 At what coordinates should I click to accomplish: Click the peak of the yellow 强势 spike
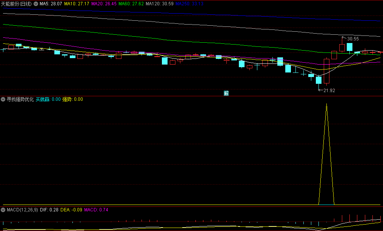click(x=326, y=104)
